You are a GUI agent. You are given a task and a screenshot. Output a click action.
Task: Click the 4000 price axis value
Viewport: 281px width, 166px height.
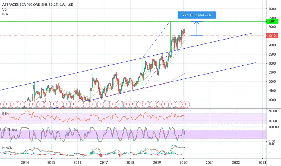(272, 100)
